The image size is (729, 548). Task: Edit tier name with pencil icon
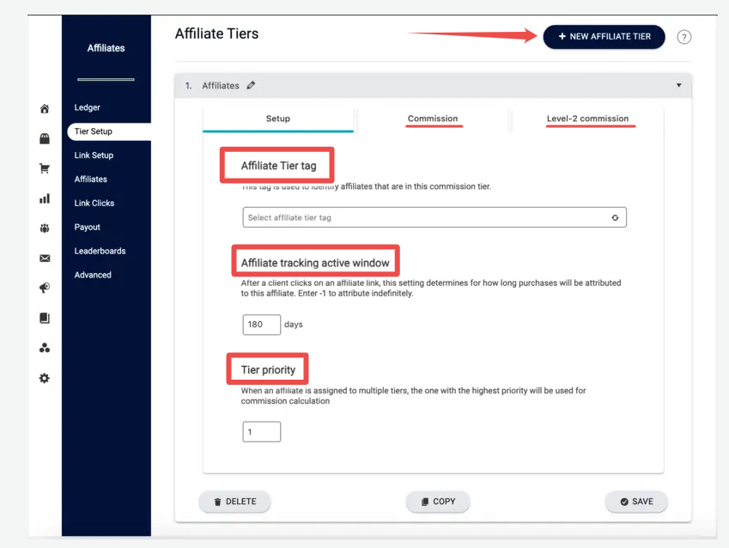(251, 85)
